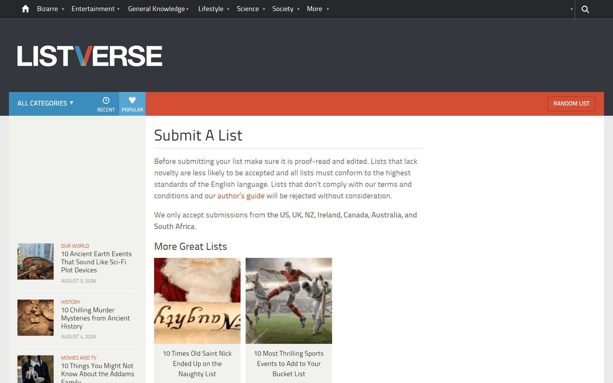Click the Random List button

pos(571,104)
